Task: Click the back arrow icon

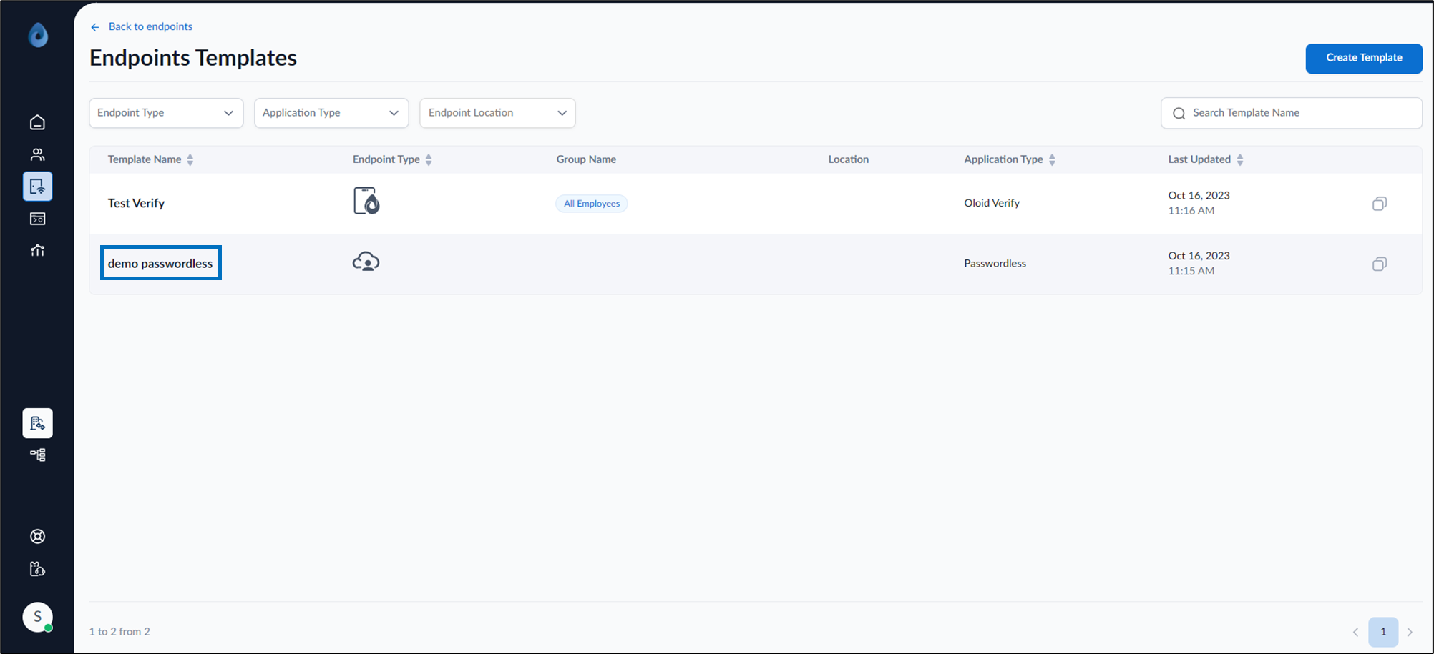Action: click(x=95, y=27)
